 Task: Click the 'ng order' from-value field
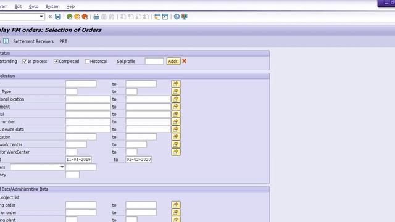pos(81,205)
